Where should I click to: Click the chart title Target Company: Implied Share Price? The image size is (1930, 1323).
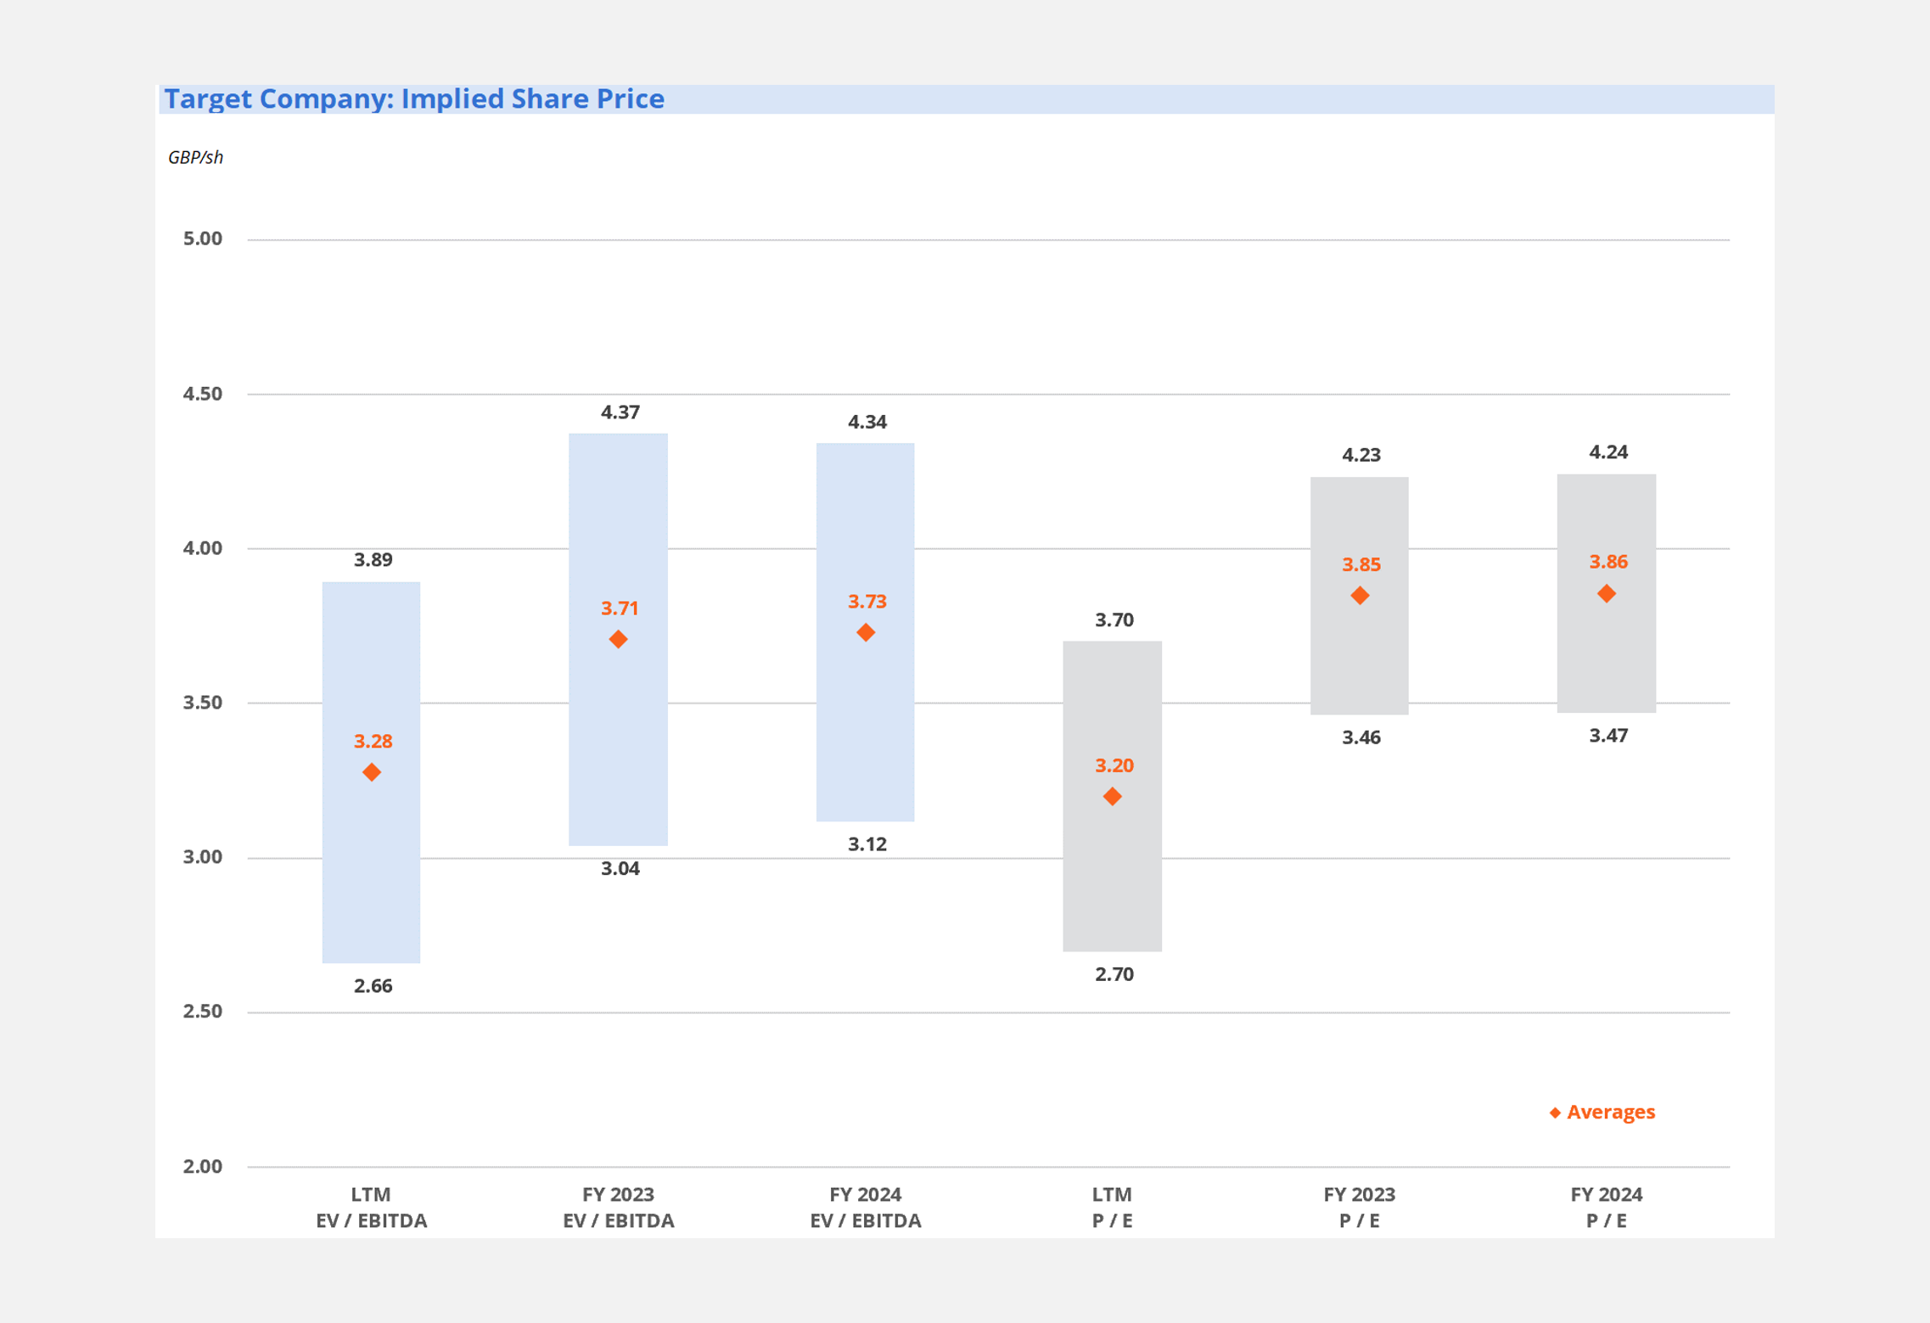[x=414, y=99]
